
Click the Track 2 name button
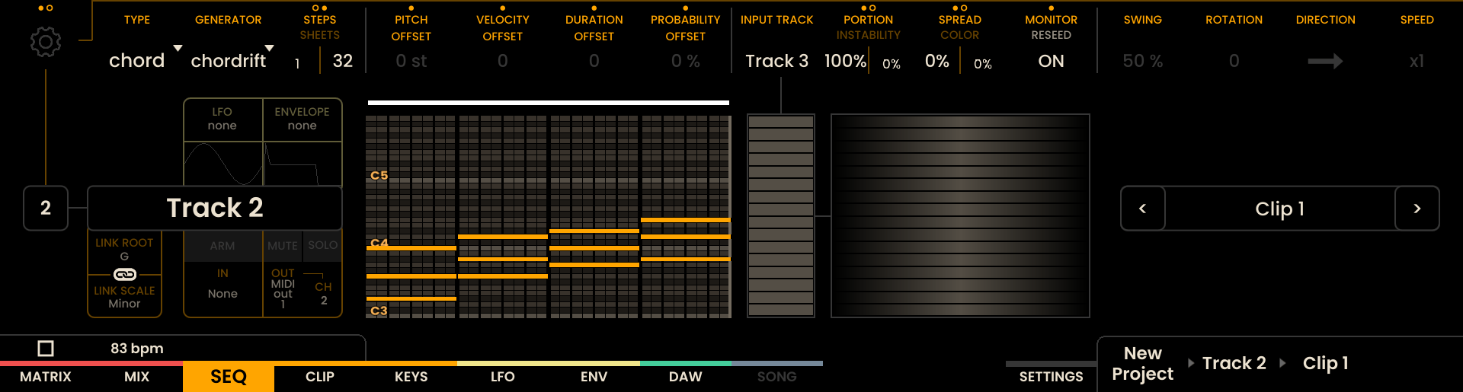point(215,208)
